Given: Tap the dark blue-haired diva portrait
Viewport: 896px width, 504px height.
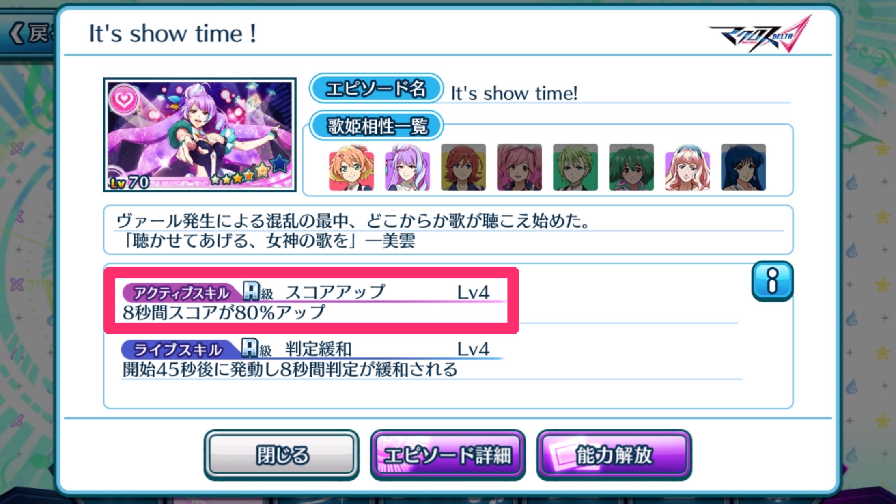Looking at the screenshot, I should pos(743,167).
